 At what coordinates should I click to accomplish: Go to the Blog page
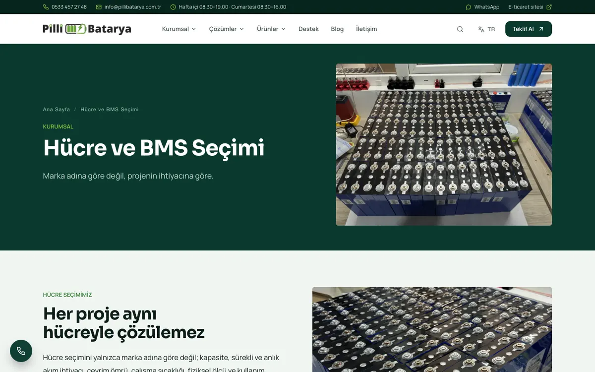click(x=337, y=29)
